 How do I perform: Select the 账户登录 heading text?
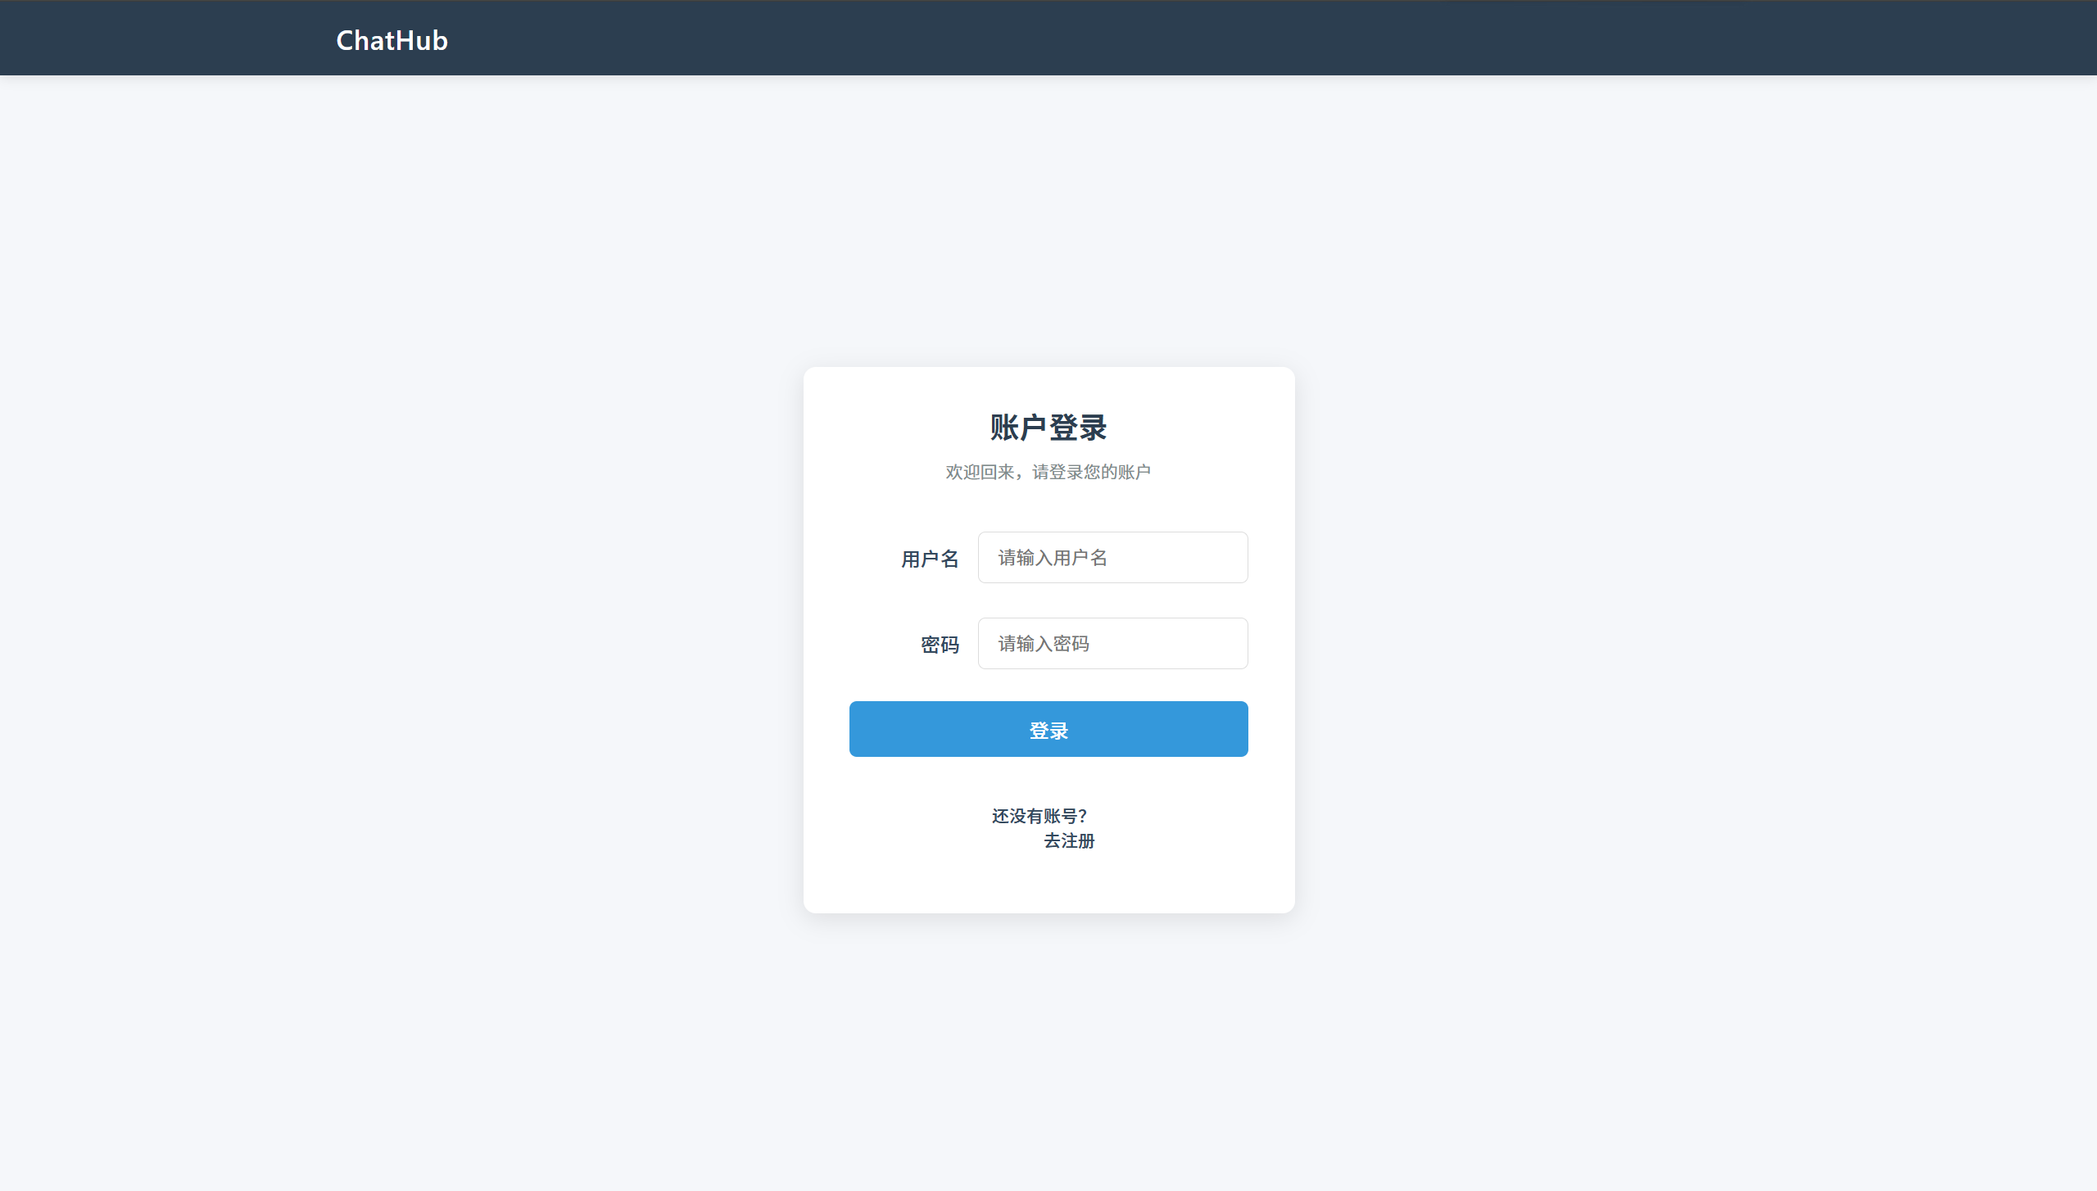(x=1048, y=428)
